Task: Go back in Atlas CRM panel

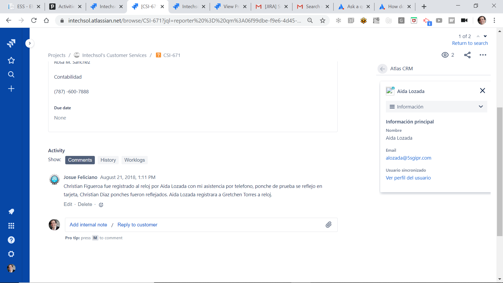Action: 382,69
